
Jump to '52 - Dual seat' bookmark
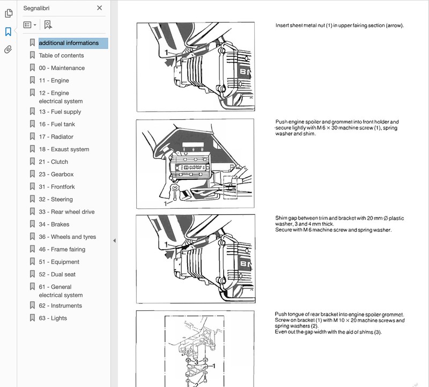tap(57, 274)
